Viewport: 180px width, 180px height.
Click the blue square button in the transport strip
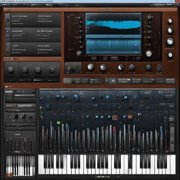point(107,81)
